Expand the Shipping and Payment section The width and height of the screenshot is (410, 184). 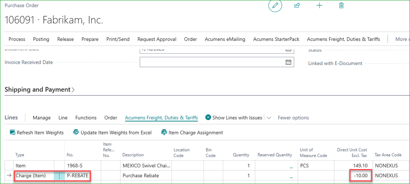40,90
